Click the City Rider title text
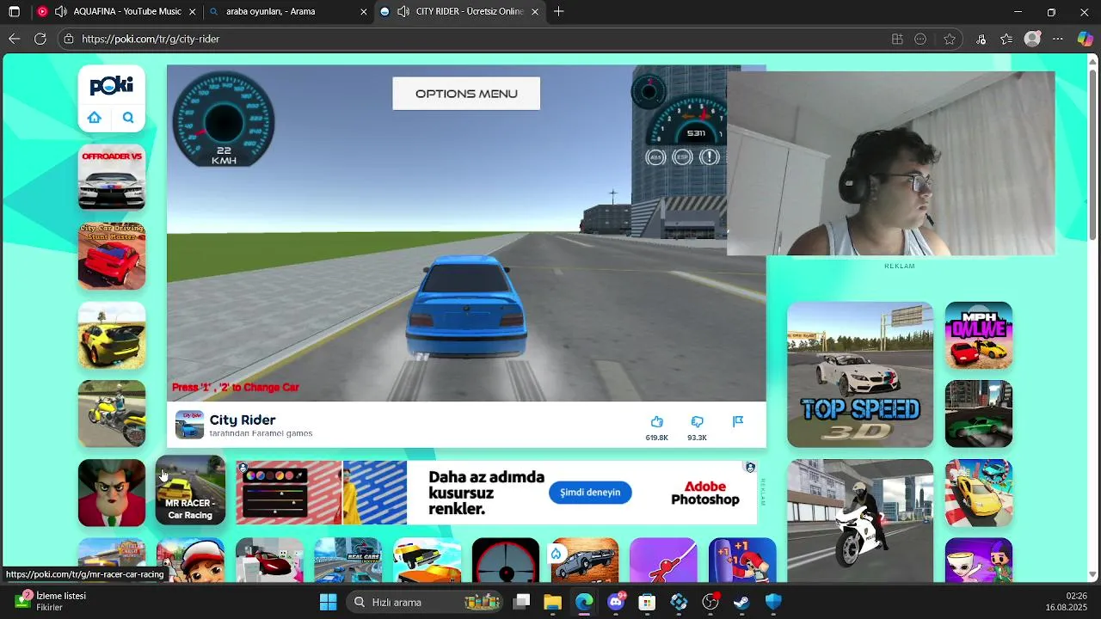Screen dimensions: 1101x619 (243, 420)
